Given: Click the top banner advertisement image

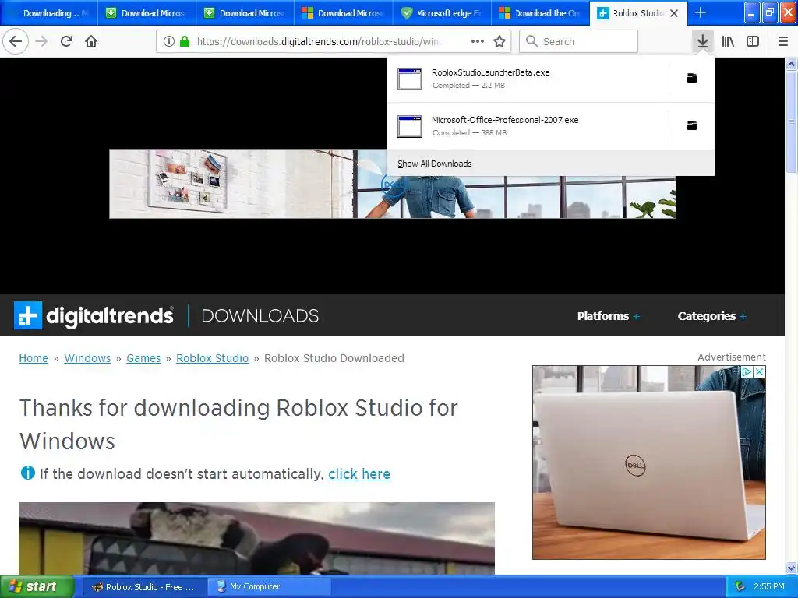Looking at the screenshot, I should coord(393,184).
